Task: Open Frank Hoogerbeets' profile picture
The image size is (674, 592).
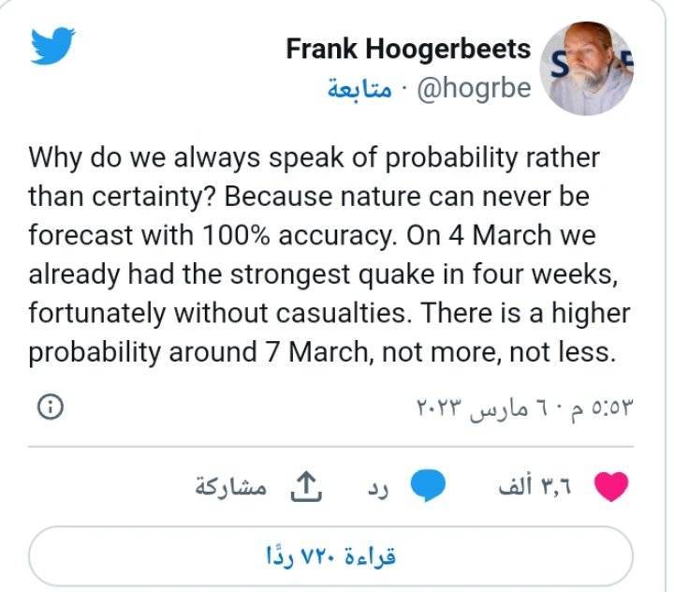Action: 587,68
